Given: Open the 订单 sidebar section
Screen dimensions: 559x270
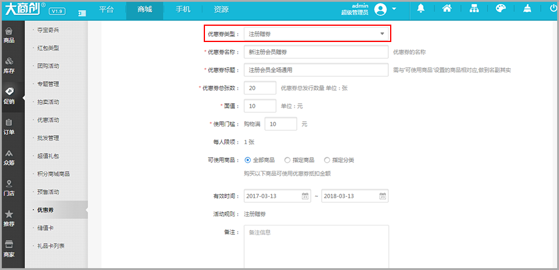Looking at the screenshot, I should tap(9, 127).
